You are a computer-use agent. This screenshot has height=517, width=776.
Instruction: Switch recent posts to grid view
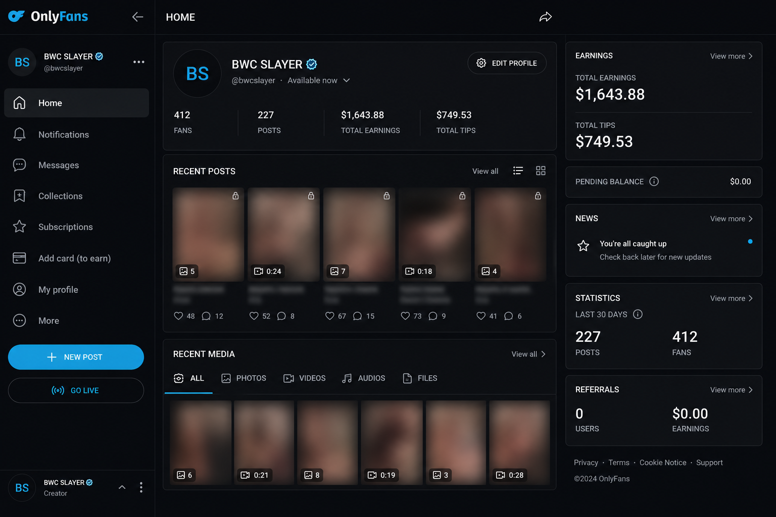[x=541, y=171]
